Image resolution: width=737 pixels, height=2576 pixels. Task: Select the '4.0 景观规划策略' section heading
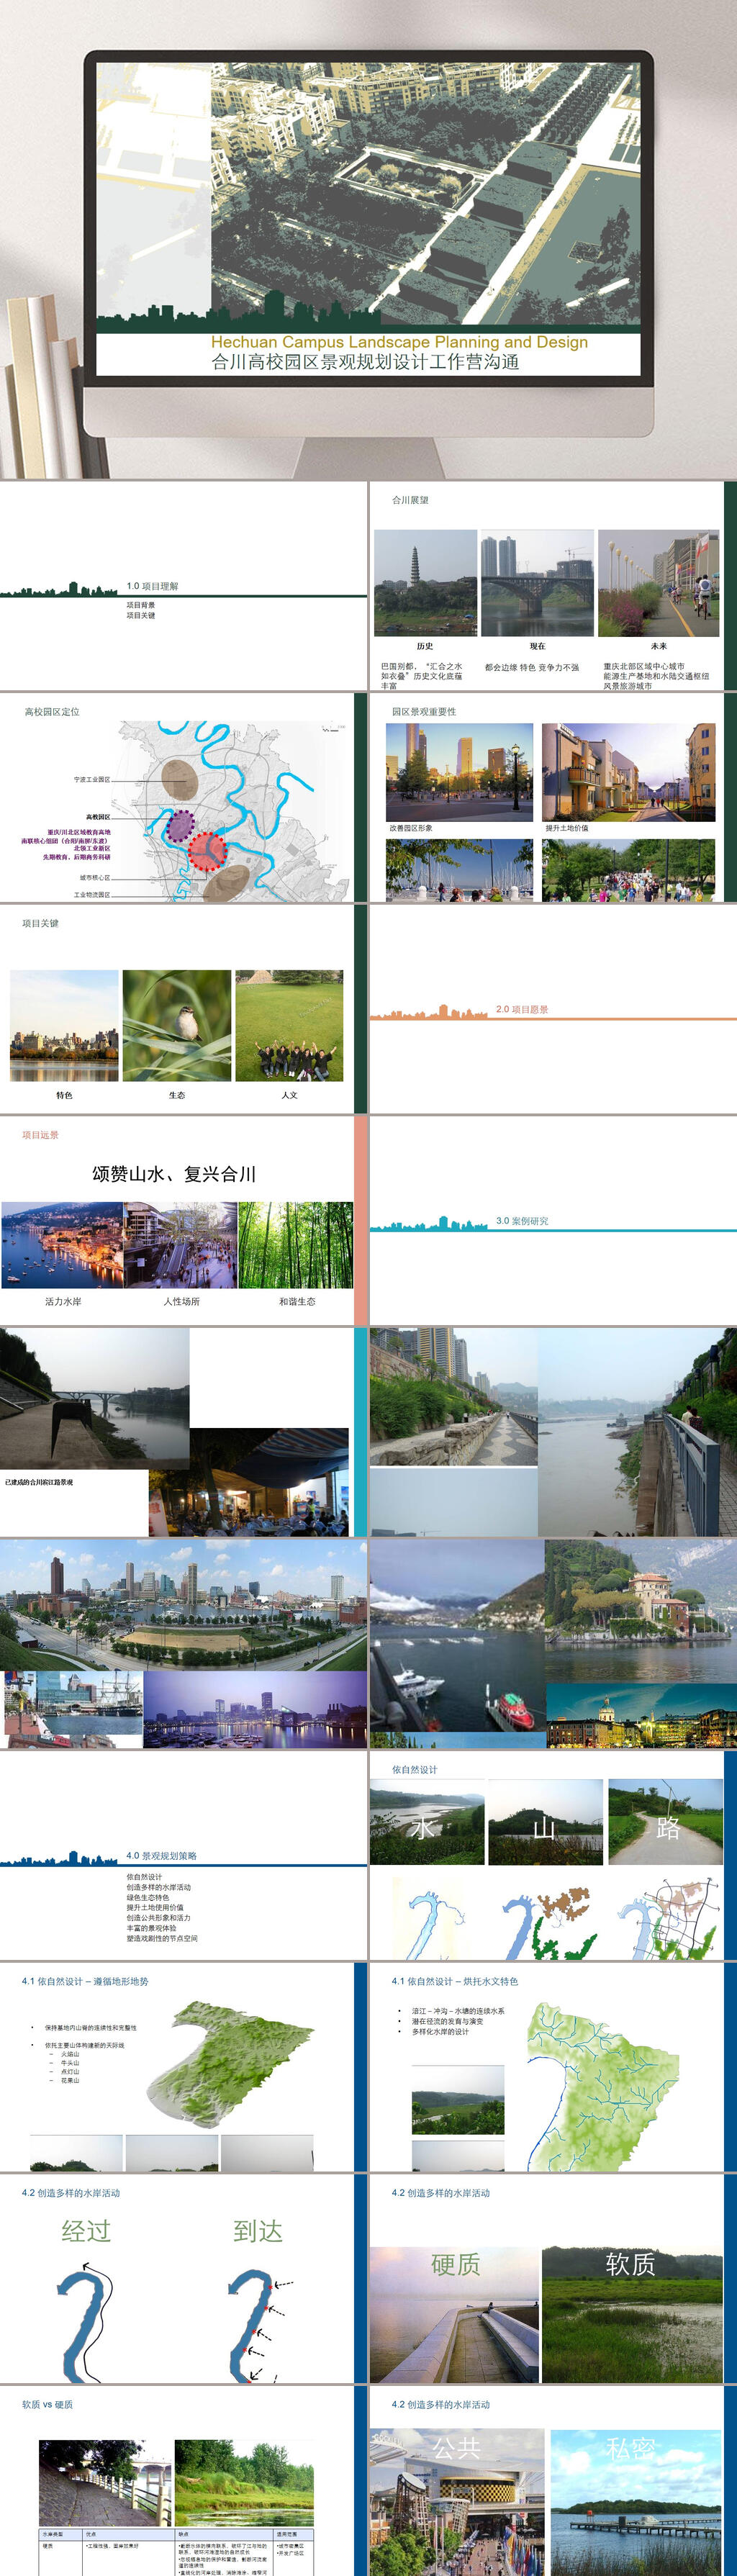pyautogui.click(x=161, y=1855)
